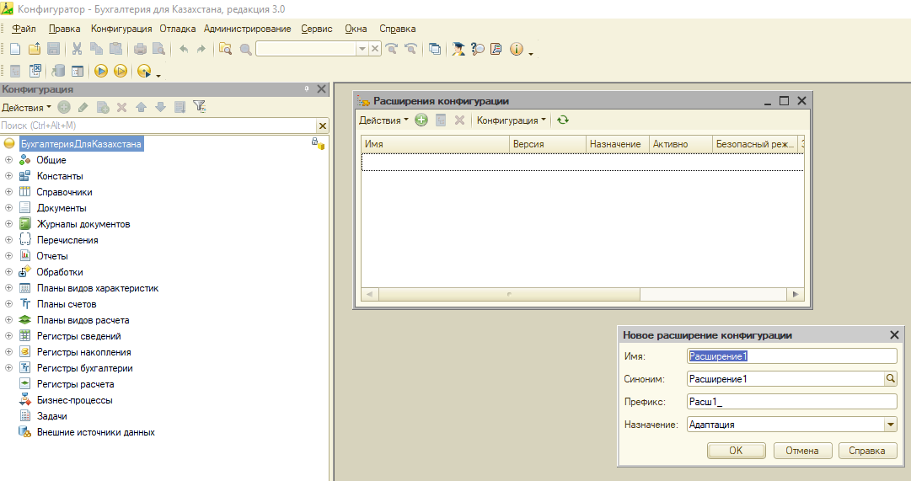911x481 pixels.
Task: Open Конфигурация dropdown in extensions window
Action: [512, 120]
